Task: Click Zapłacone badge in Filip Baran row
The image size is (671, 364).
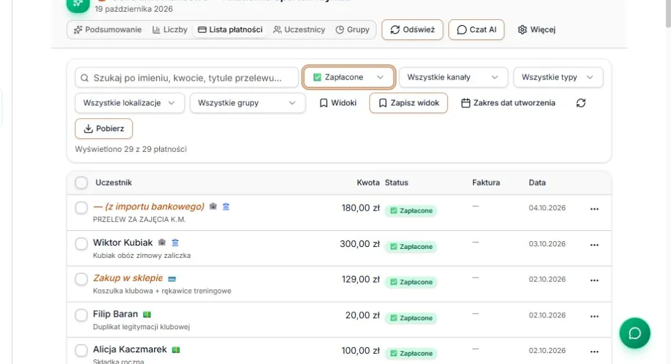Action: (x=412, y=318)
